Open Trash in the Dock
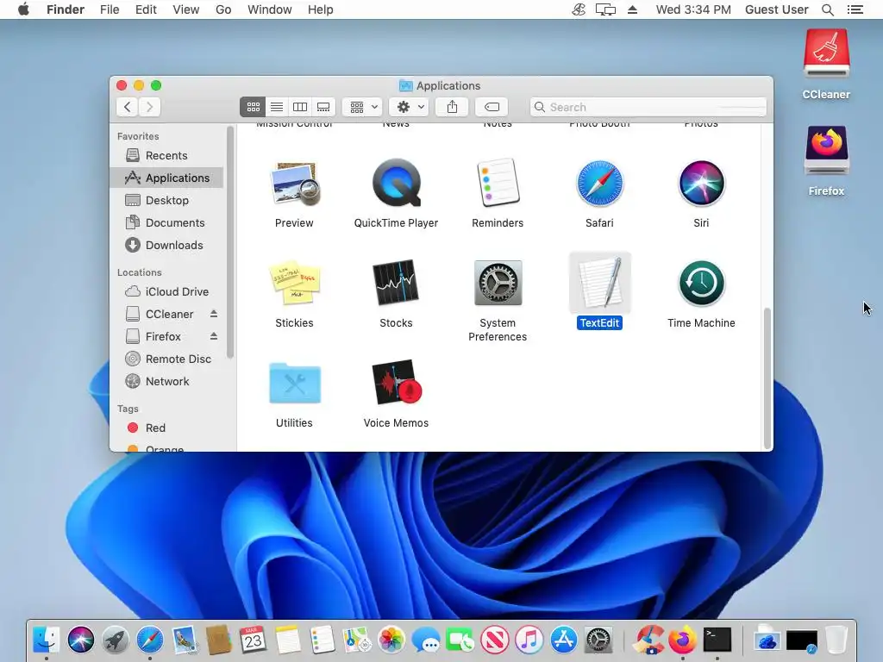This screenshot has width=883, height=662. (x=836, y=640)
